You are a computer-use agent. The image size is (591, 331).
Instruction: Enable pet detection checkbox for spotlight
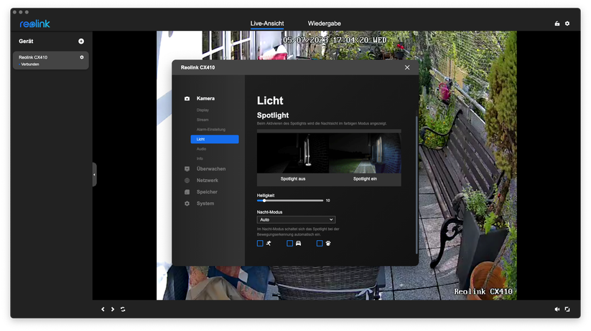coord(320,244)
